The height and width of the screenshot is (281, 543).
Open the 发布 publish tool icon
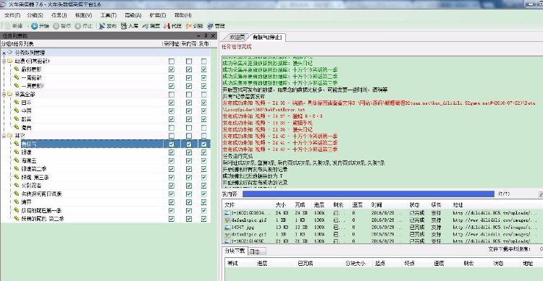pyautogui.click(x=102, y=26)
